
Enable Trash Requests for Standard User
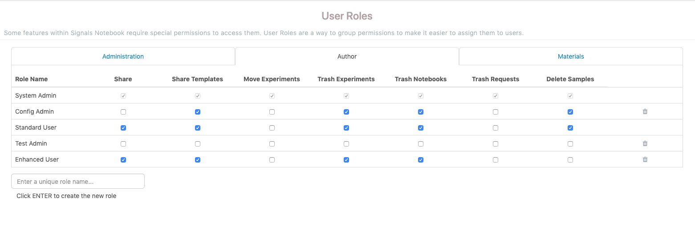click(x=496, y=128)
